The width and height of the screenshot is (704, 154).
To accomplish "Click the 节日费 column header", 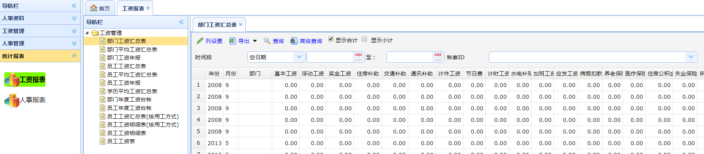I will click(x=474, y=74).
